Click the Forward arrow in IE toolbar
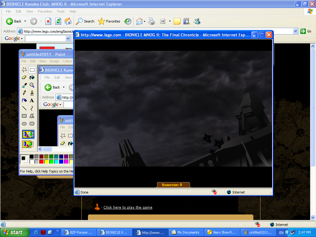Image resolution: width=316 pixels, height=237 pixels. pyautogui.click(x=34, y=21)
